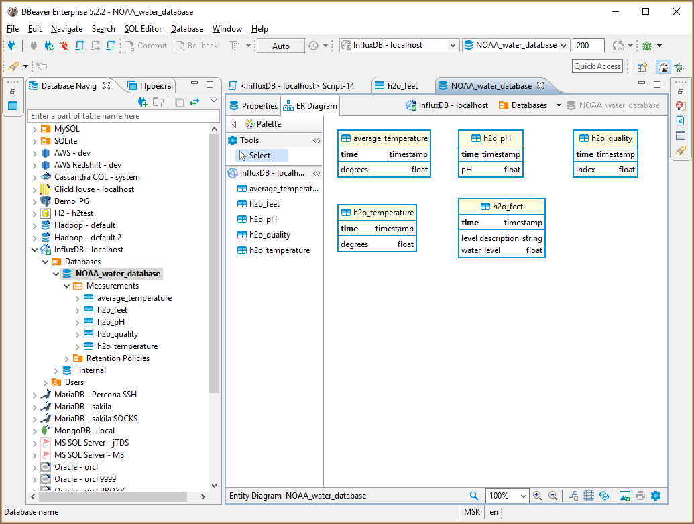Collapse the Measurements tree node

click(x=67, y=286)
